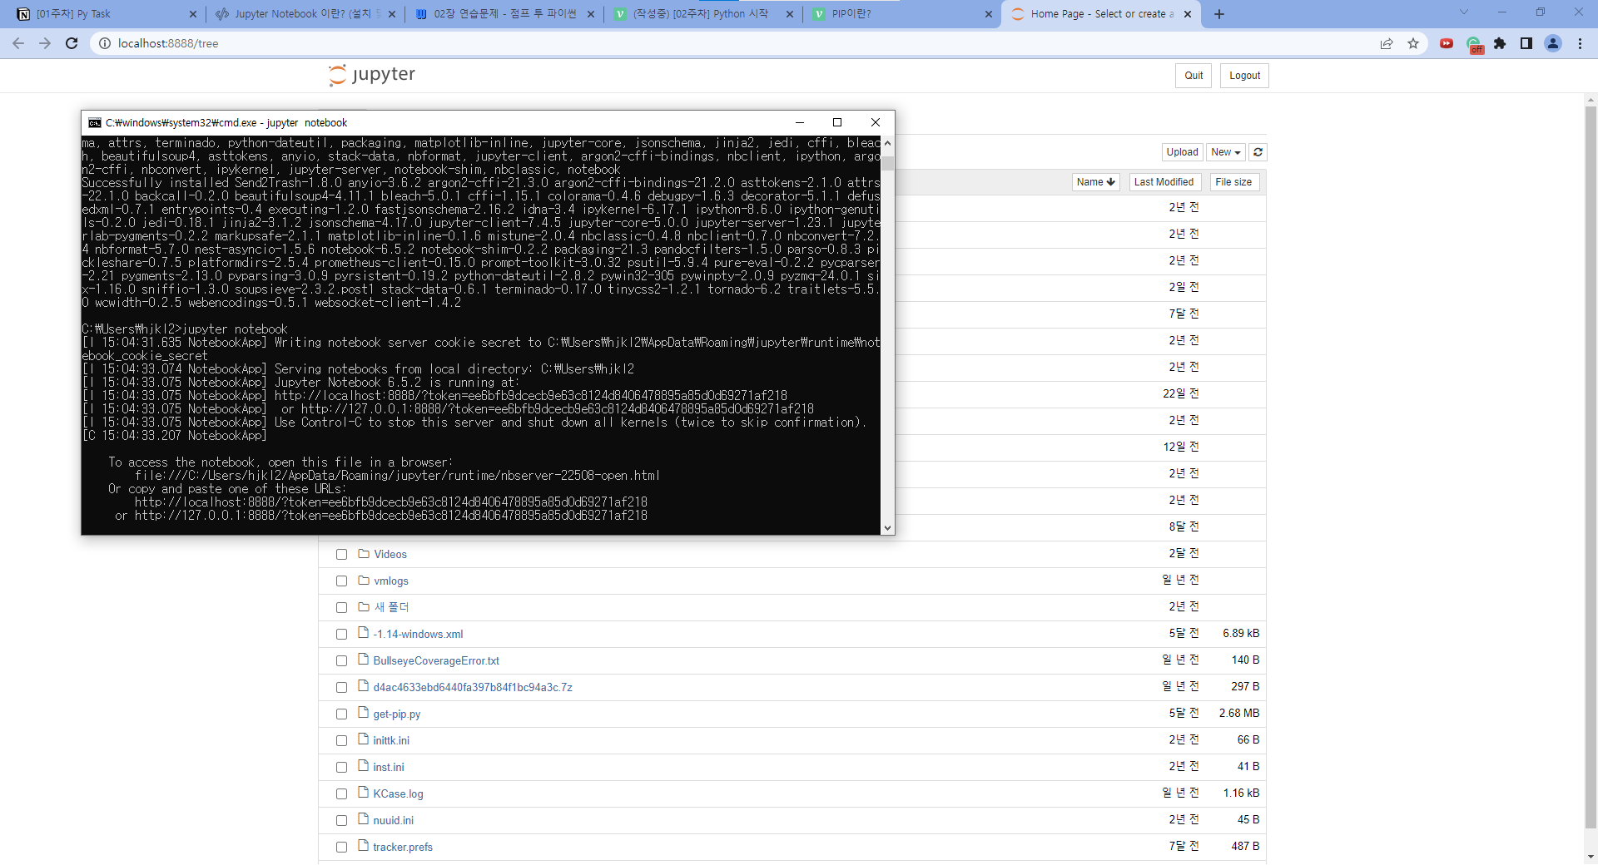This screenshot has width=1598, height=865.
Task: Close the 'PIP이란?' tab
Action: coord(989,14)
